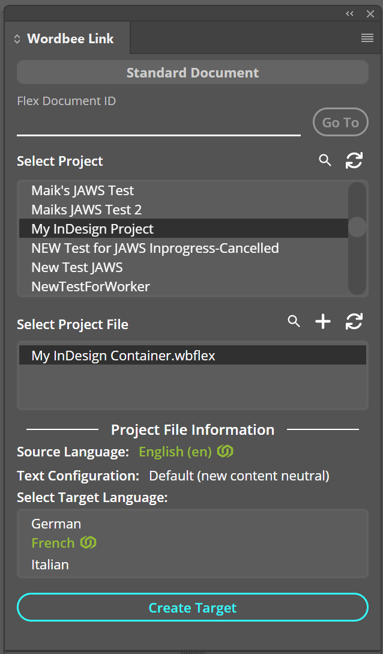The width and height of the screenshot is (383, 654).
Task: Refresh the Select Project File list
Action: point(354,322)
